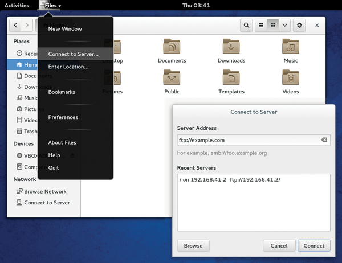Open the Documents folder icon

pos(172,46)
